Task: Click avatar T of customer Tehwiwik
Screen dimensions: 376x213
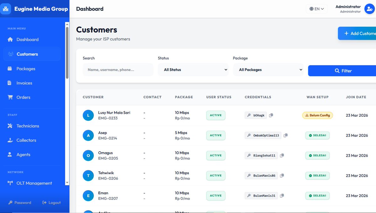Action: (88, 175)
